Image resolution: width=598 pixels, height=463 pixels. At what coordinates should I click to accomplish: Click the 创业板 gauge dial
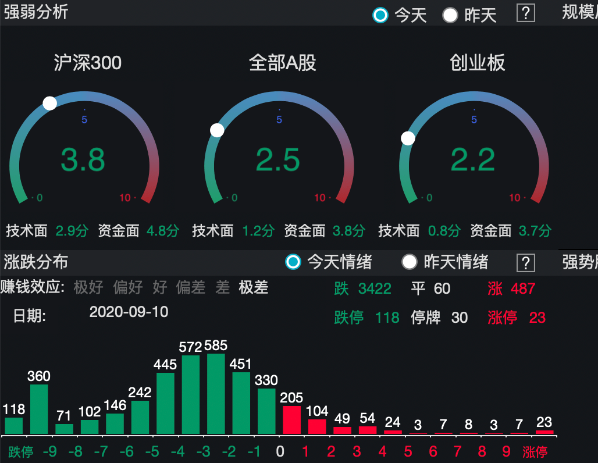(475, 145)
